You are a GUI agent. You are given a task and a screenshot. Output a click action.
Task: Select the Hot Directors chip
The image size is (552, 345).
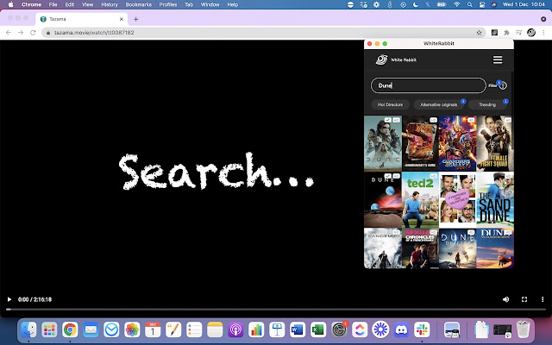click(x=390, y=104)
